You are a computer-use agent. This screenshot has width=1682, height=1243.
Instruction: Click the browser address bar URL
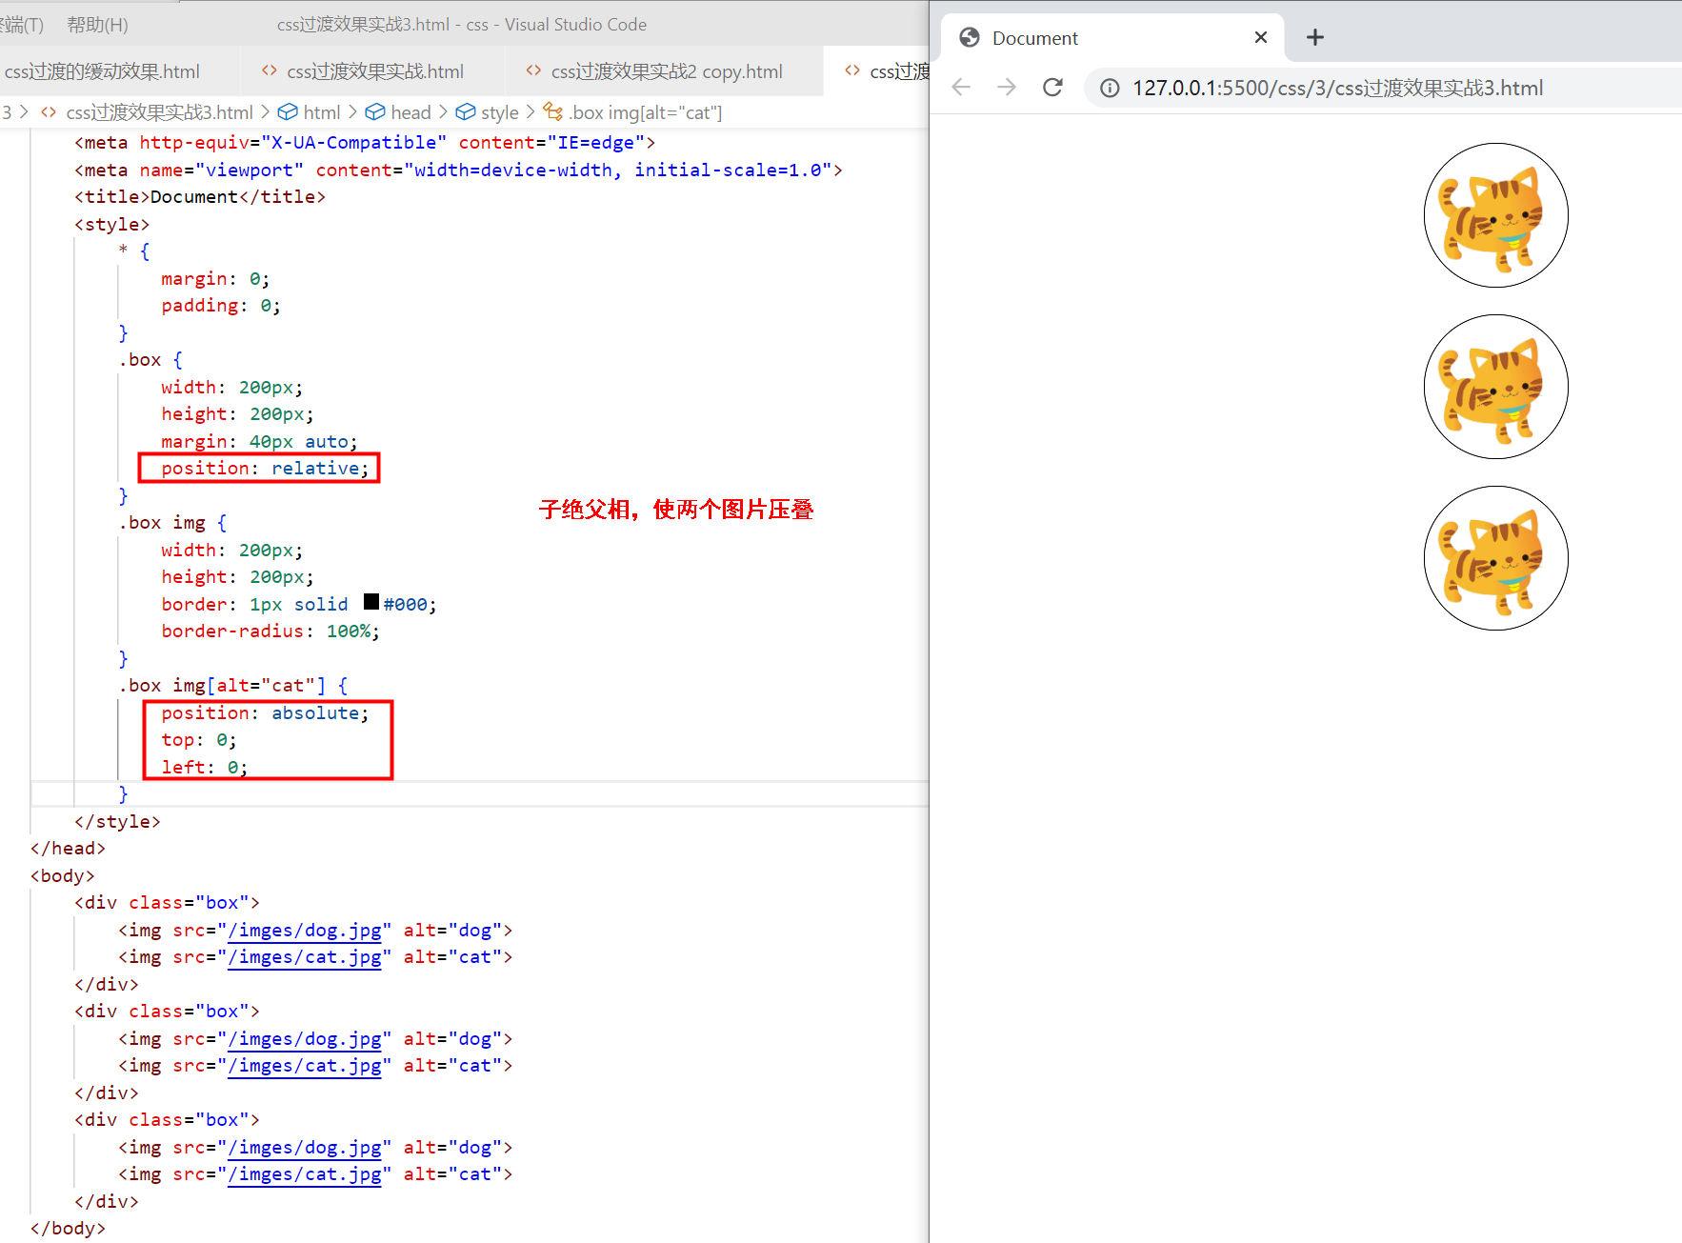[x=1337, y=89]
